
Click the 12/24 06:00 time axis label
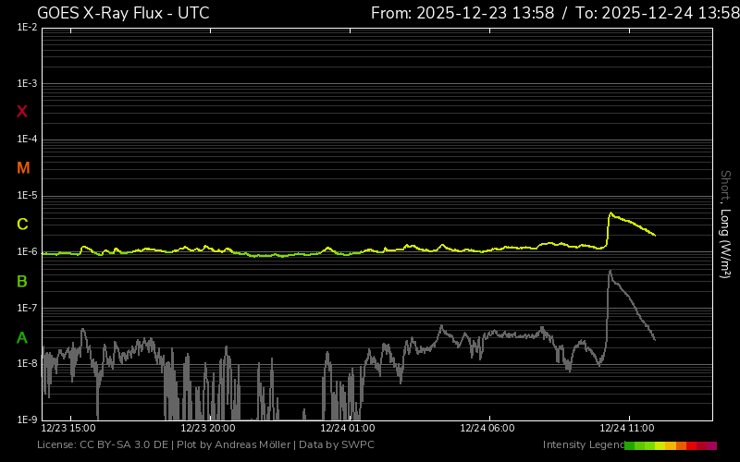[487, 429]
